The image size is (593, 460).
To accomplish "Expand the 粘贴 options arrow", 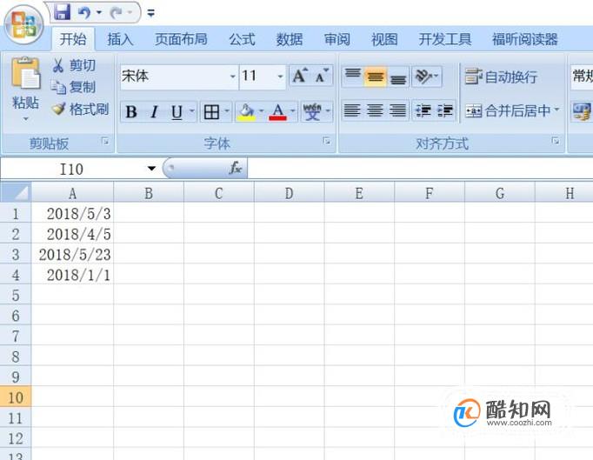I will [25, 118].
